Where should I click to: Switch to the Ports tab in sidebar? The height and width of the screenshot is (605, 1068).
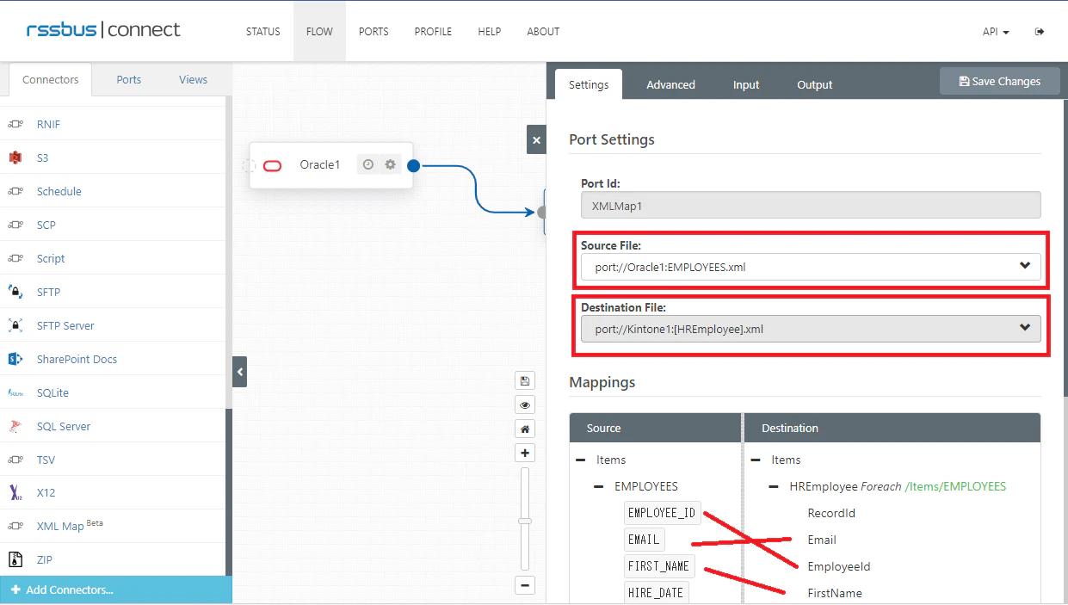pyautogui.click(x=129, y=80)
